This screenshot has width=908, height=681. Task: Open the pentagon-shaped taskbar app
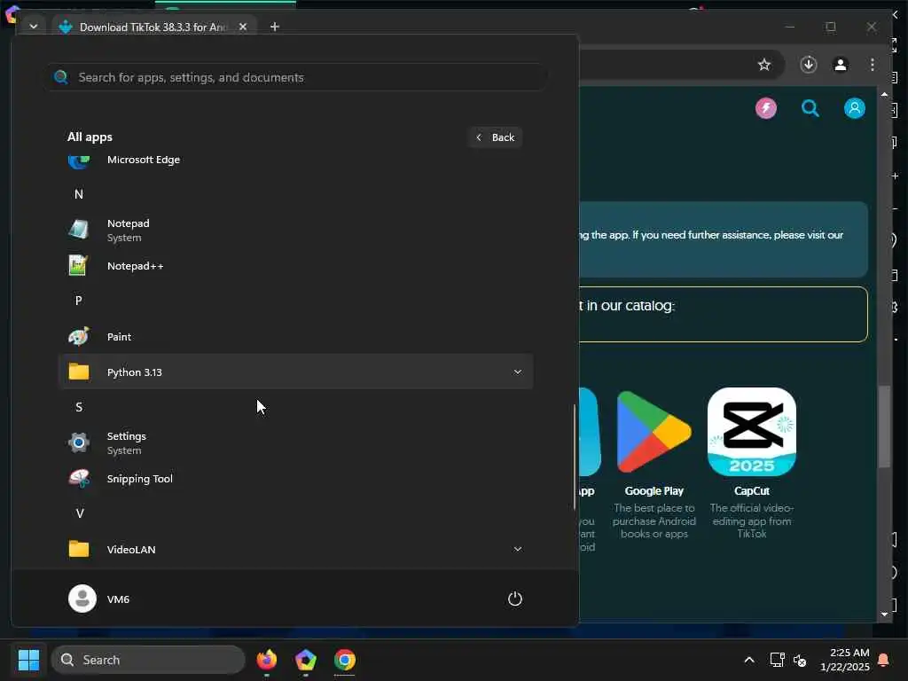pos(305,660)
